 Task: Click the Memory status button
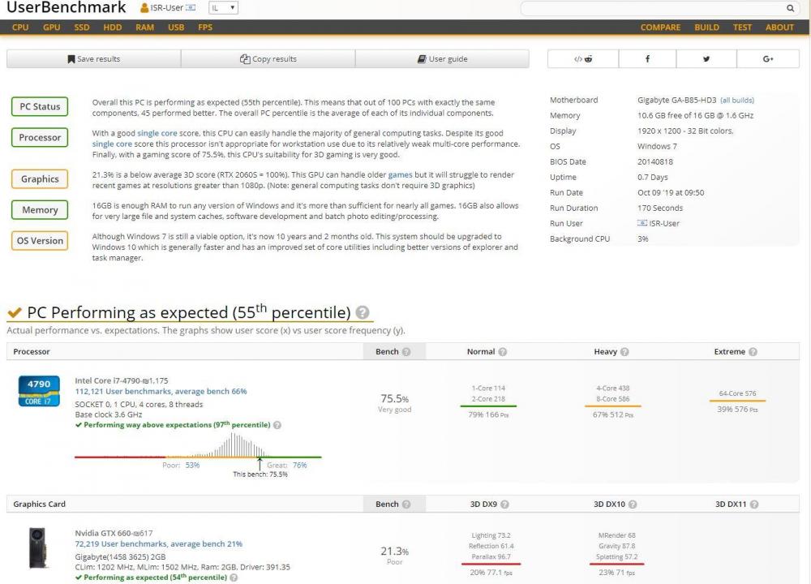(40, 210)
